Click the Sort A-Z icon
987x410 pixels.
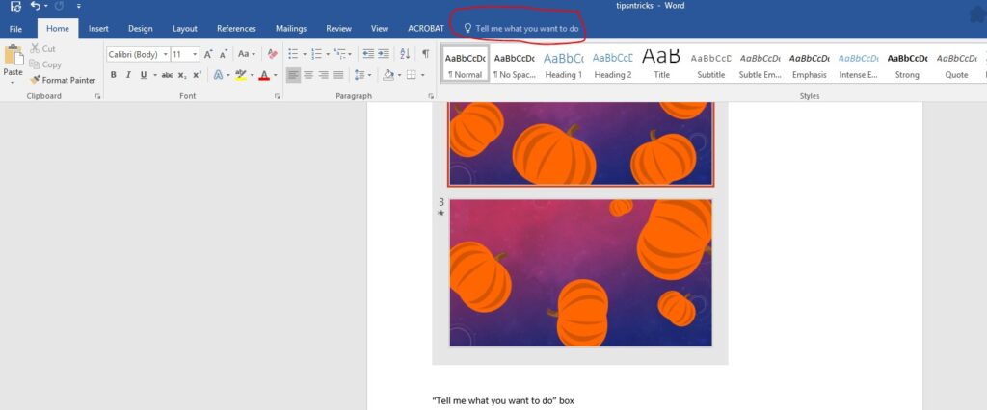tap(403, 55)
